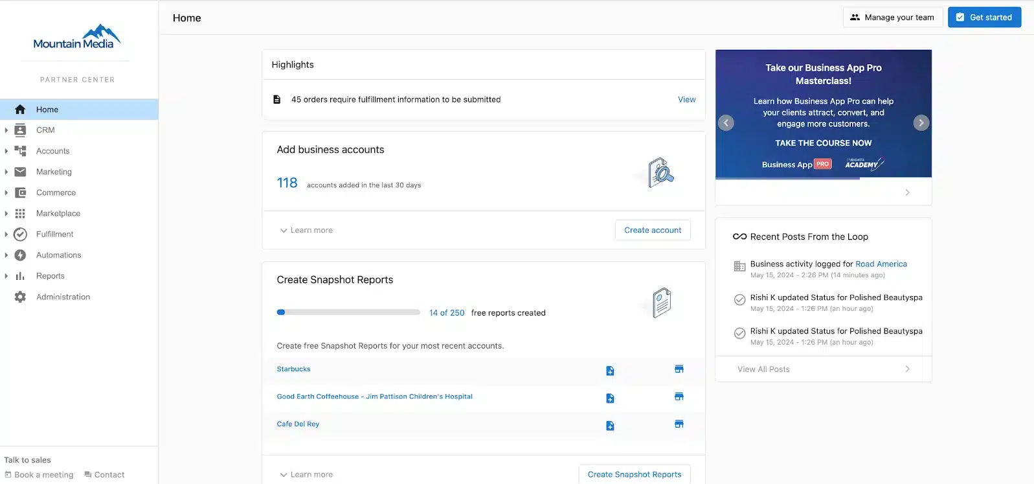The height and width of the screenshot is (484, 1034).
Task: Click the clipboard illustration in Create Snapshot Reports
Action: click(x=662, y=303)
